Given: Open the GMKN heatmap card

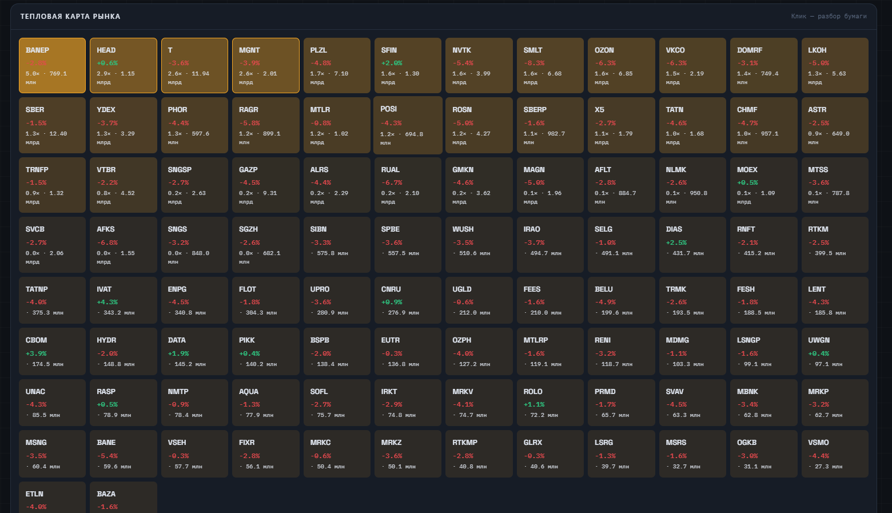Looking at the screenshot, I should [479, 185].
